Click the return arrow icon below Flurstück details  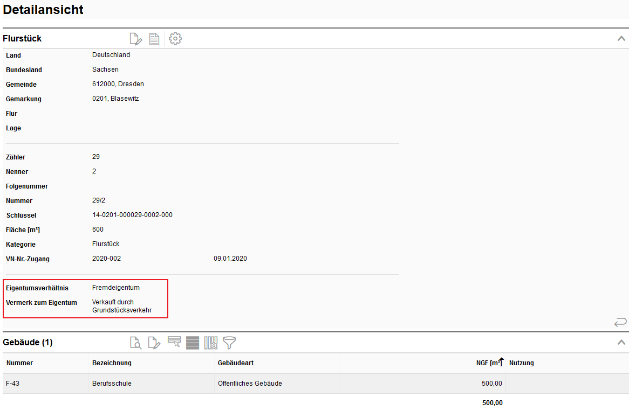click(620, 322)
